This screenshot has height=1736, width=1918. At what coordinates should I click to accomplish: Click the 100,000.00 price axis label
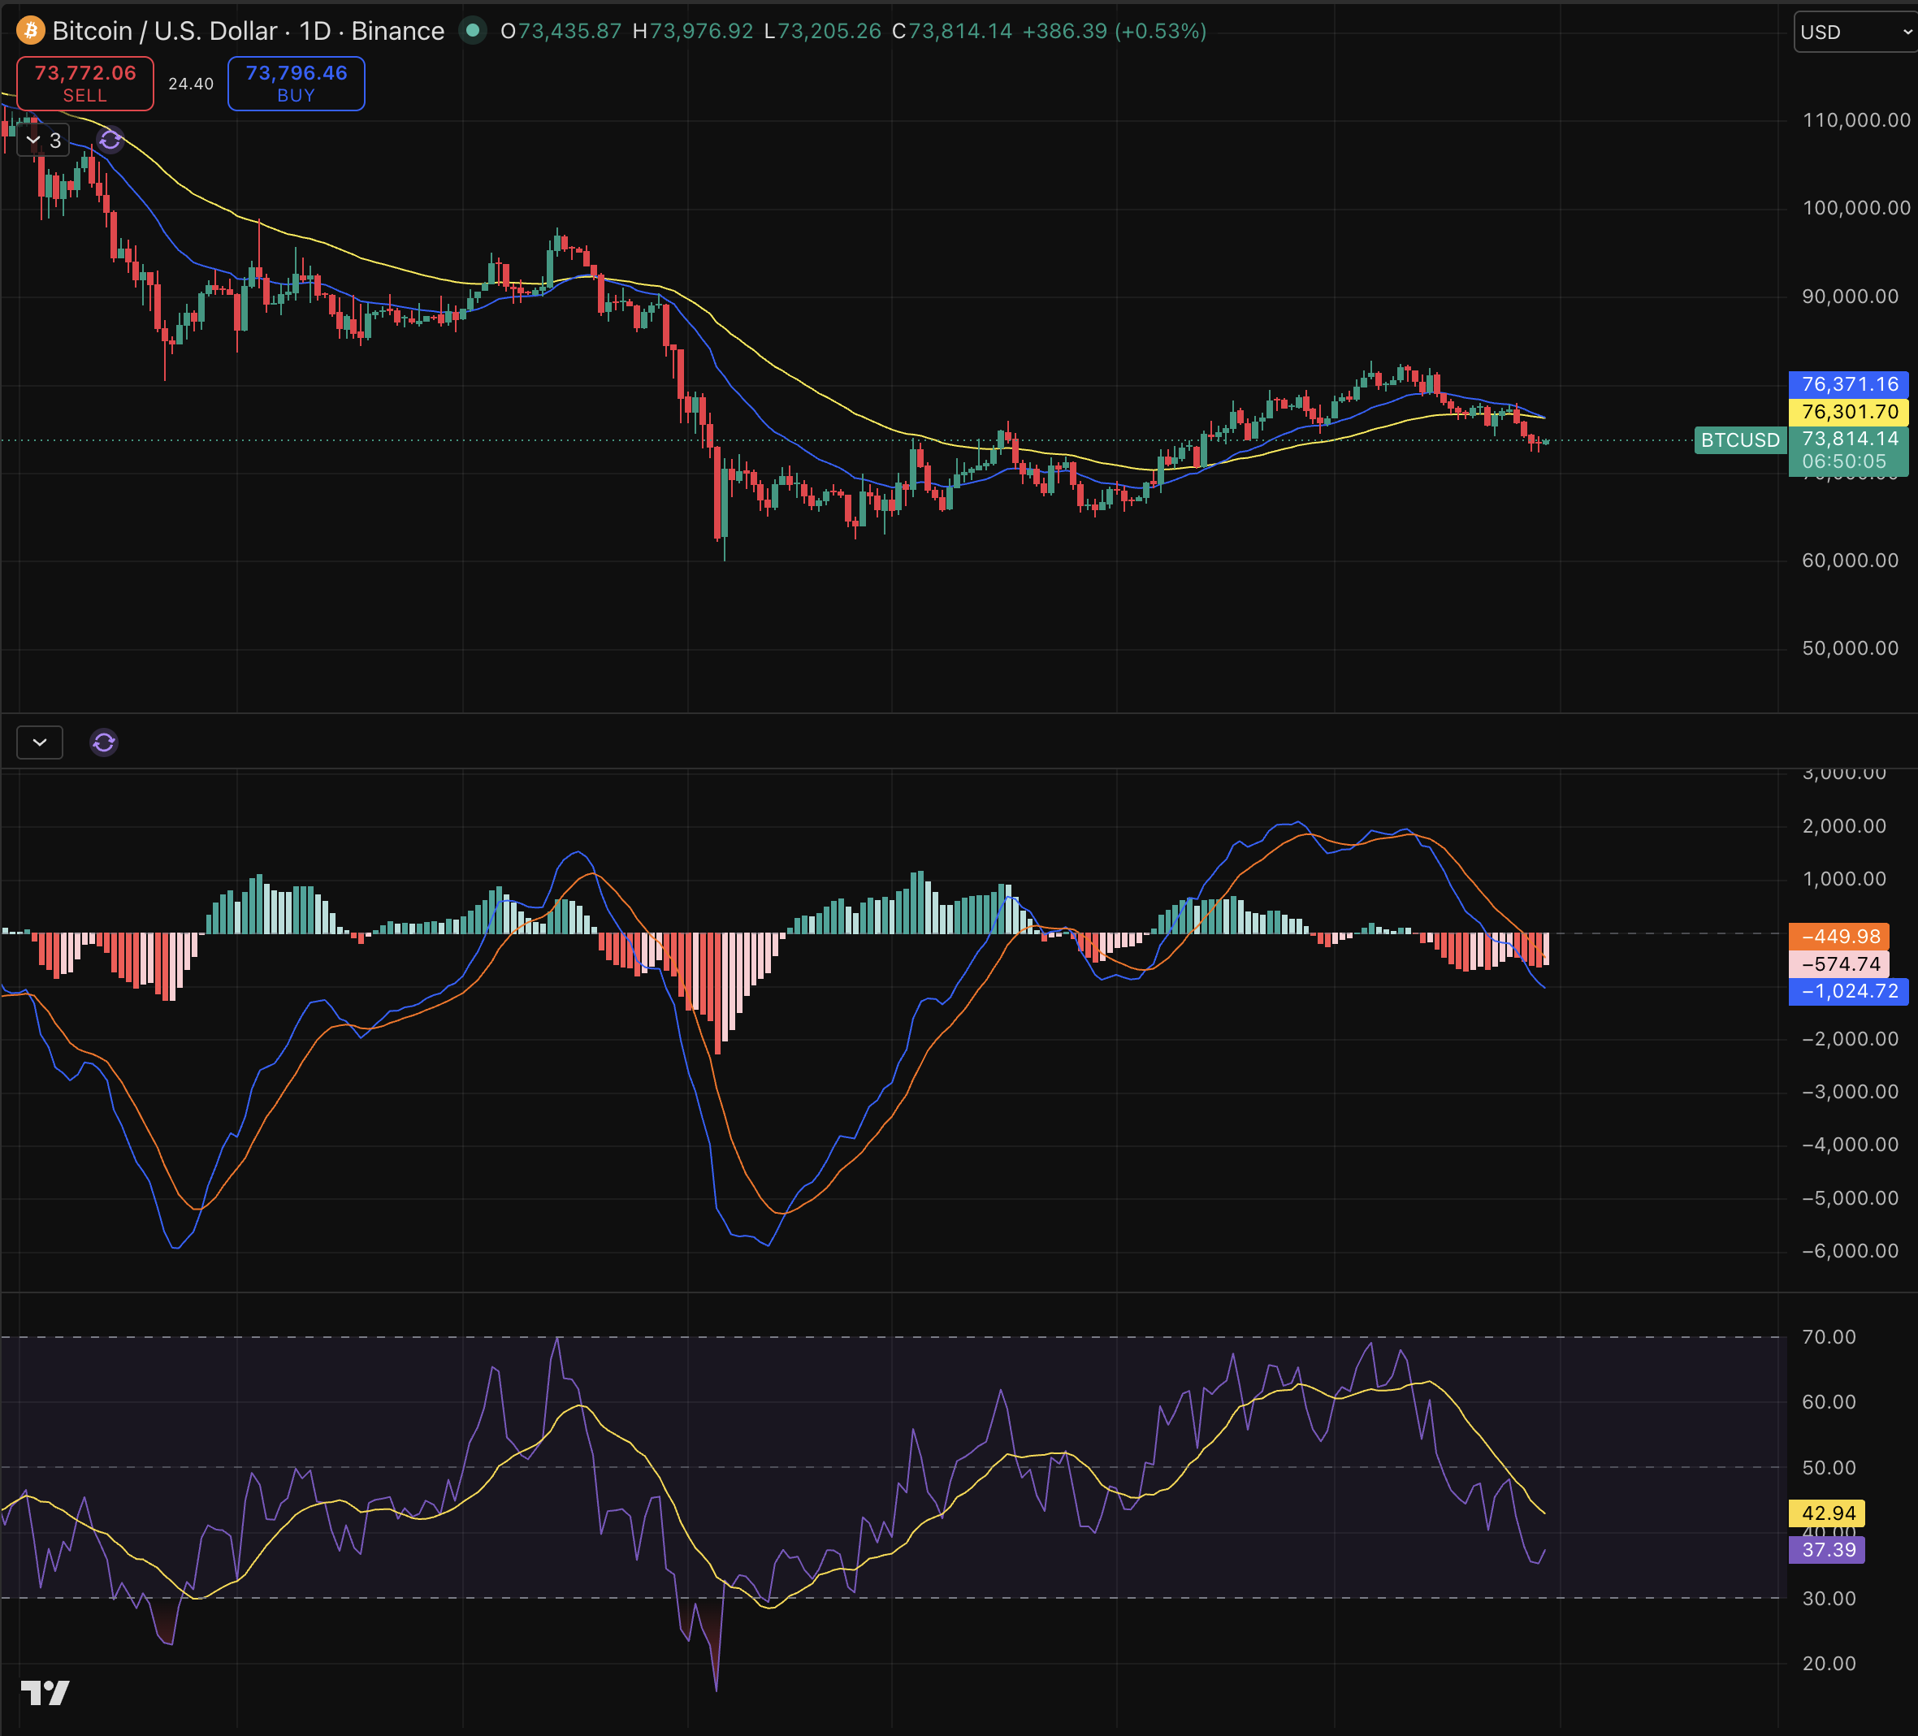[1856, 208]
